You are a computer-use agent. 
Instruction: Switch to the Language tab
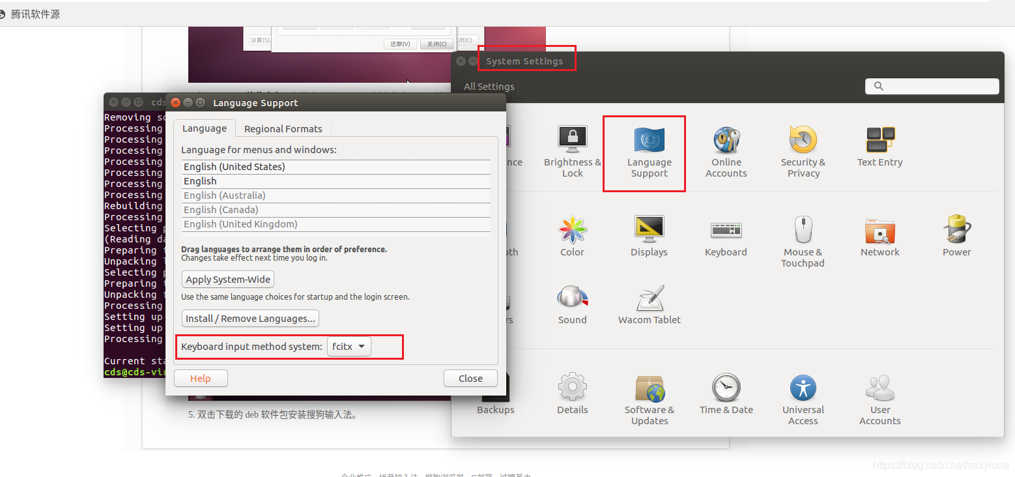tap(204, 128)
